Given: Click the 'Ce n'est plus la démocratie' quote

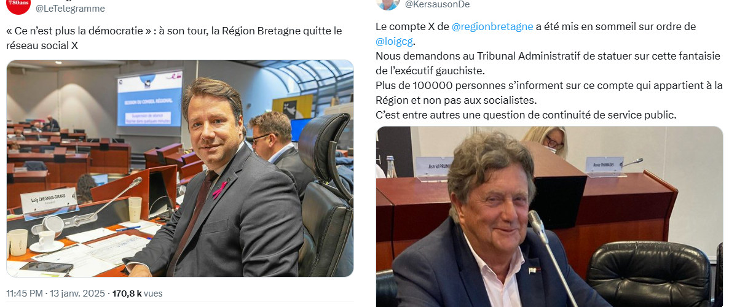Looking at the screenshot, I should (79, 31).
